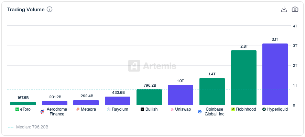305x137 pixels.
Task: Click the 796.2B value label
Action: (150, 85)
